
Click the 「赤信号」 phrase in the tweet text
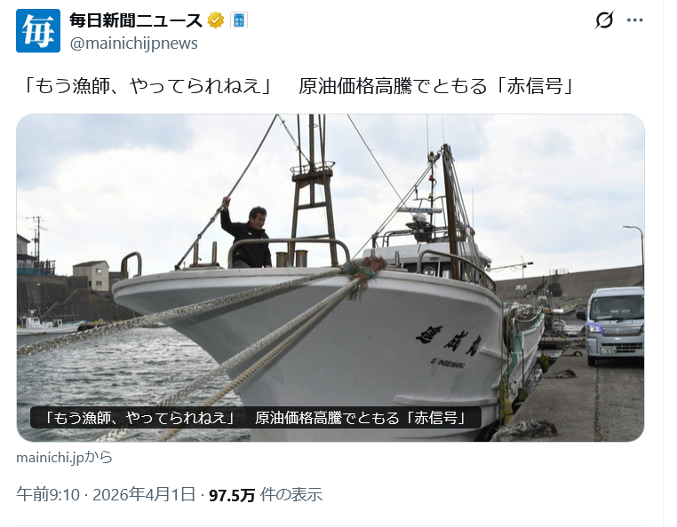534,86
